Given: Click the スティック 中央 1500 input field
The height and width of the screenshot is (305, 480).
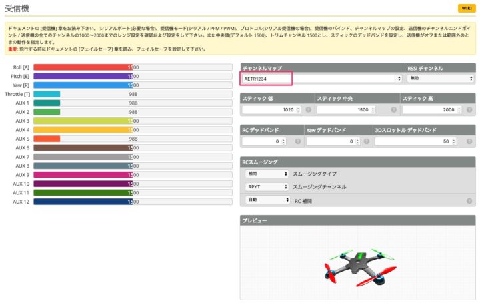Looking at the screenshot, I should click(343, 110).
